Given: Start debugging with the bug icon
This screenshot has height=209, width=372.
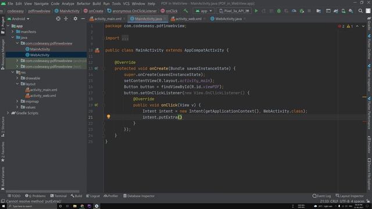Looking at the screenshot, I should (x=279, y=11).
